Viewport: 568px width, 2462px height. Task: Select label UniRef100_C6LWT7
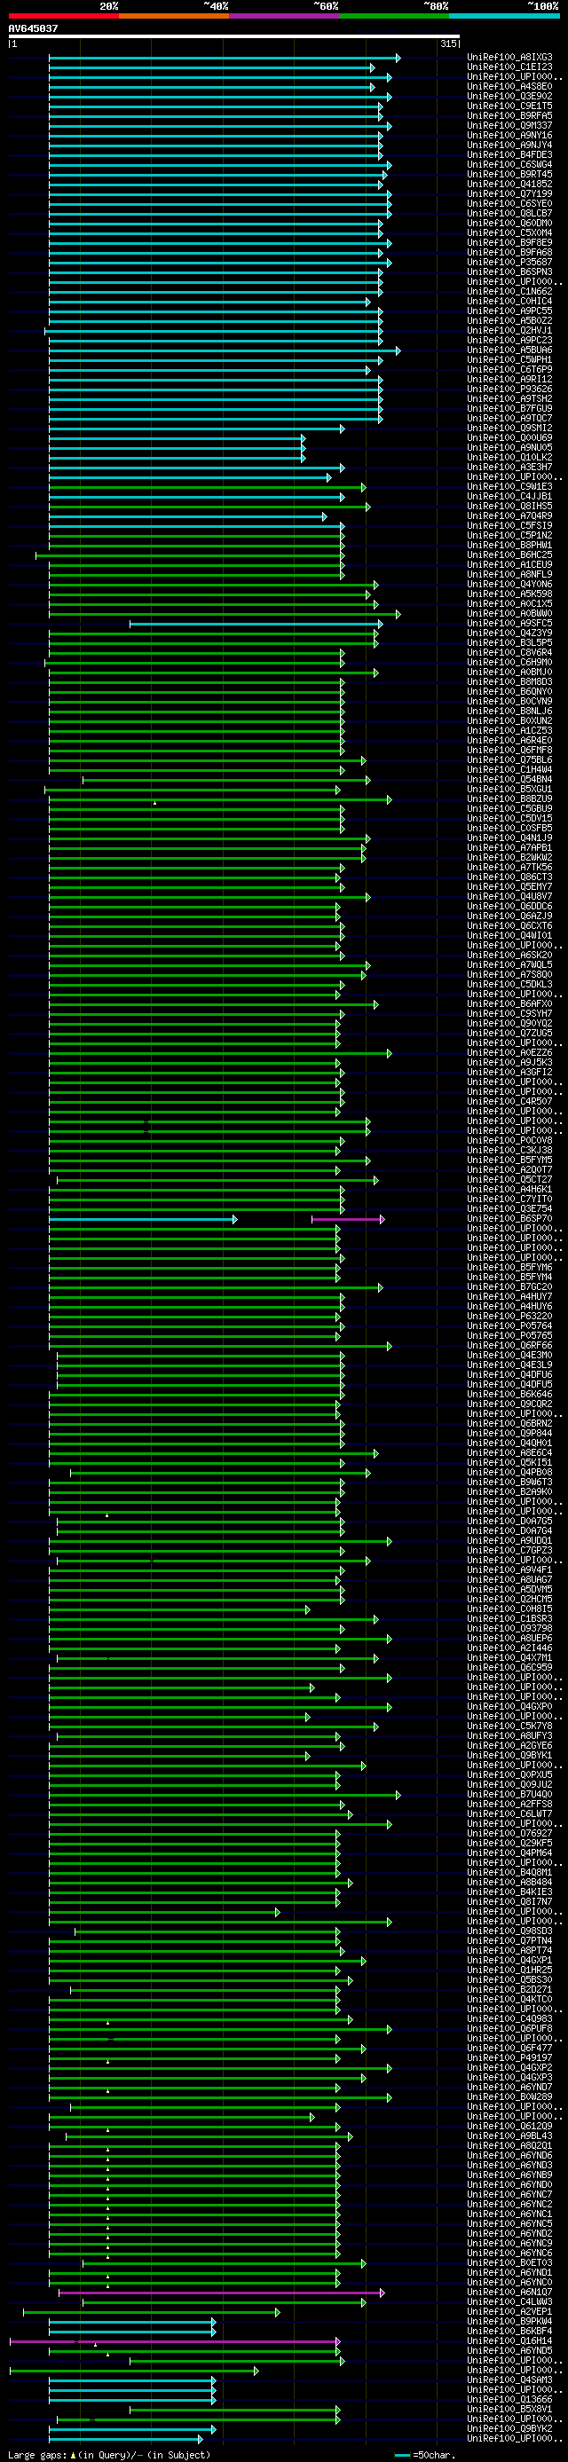point(509,1813)
